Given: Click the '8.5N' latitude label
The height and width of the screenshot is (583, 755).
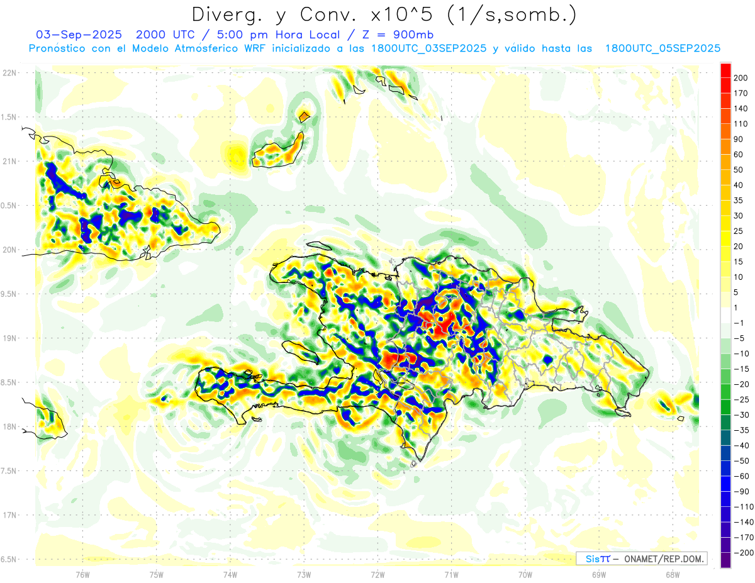Looking at the screenshot, I should click(9, 382).
